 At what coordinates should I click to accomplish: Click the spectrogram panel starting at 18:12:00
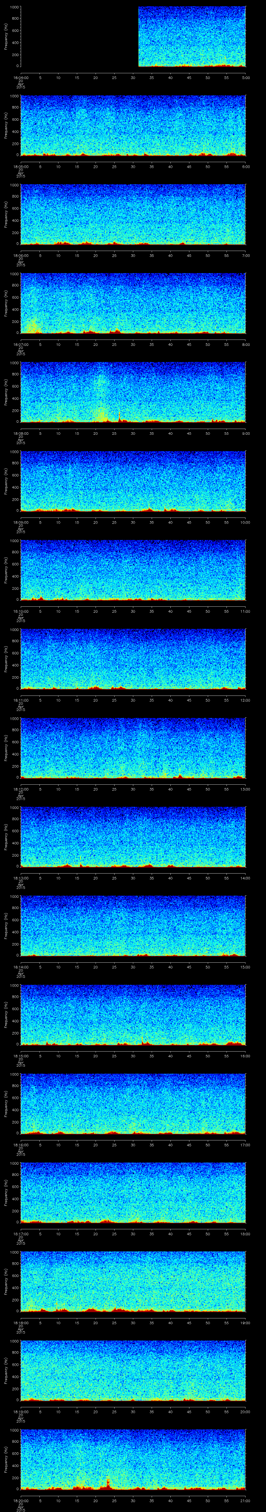[x=133, y=748]
